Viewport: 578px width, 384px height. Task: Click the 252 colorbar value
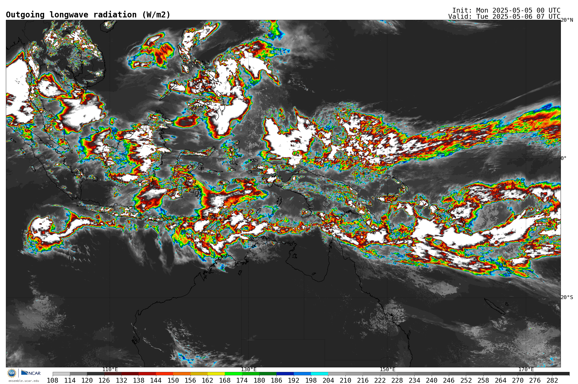coord(466,381)
